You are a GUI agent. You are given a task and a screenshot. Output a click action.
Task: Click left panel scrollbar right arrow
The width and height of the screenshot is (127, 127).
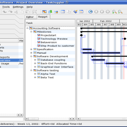click(x=22, y=115)
